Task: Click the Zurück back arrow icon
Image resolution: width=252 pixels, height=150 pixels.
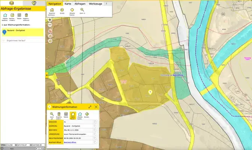Action: [x=62, y=10]
